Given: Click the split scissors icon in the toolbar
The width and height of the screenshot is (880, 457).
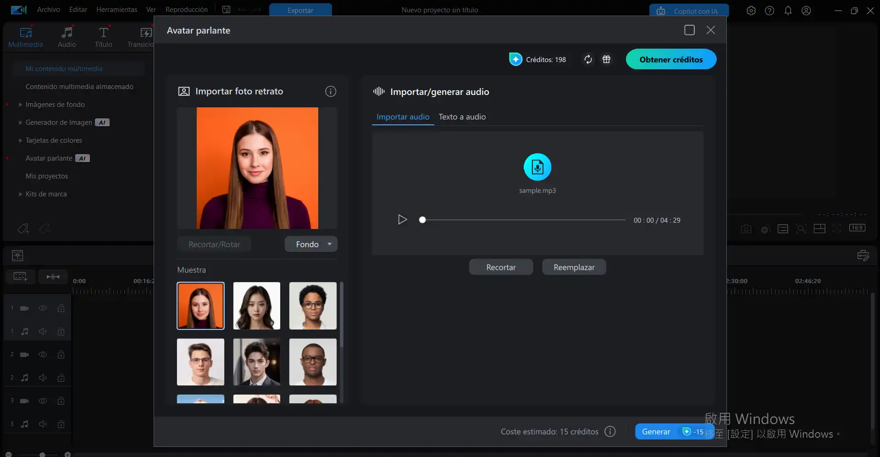Looking at the screenshot, I should click(837, 228).
